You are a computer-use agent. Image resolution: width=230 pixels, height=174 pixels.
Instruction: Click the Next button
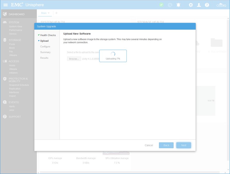pos(184,145)
